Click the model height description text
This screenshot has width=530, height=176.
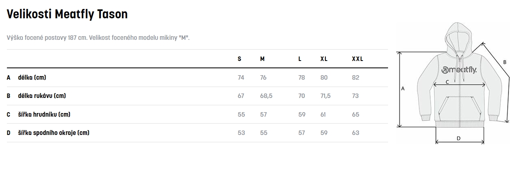[x=98, y=38]
